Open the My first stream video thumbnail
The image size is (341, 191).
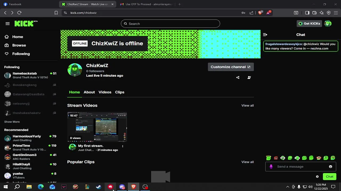click(97, 127)
